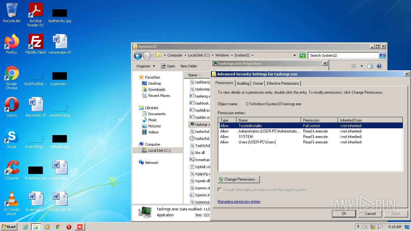411x231 pixels.
Task: Toggle the Explorer preview pane icon
Action: coord(370,66)
